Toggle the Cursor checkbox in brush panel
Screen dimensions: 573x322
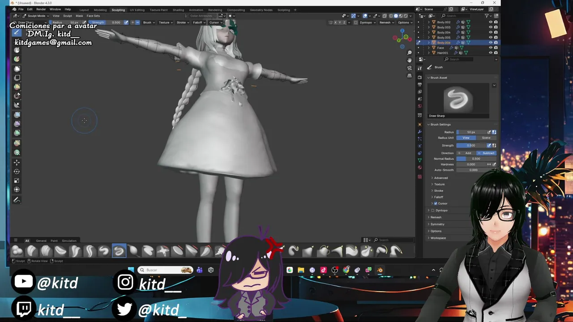tap(436, 203)
